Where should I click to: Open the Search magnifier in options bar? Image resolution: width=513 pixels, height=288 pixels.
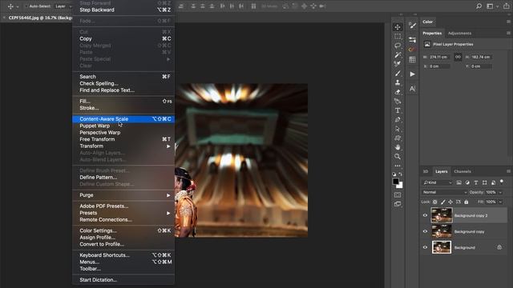[479, 6]
